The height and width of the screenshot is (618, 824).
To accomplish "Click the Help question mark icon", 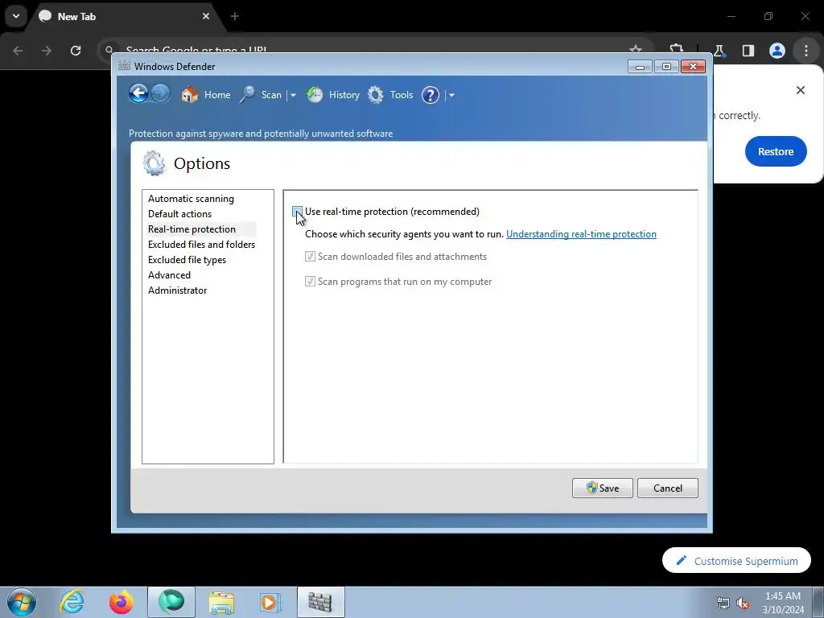I will pyautogui.click(x=431, y=95).
